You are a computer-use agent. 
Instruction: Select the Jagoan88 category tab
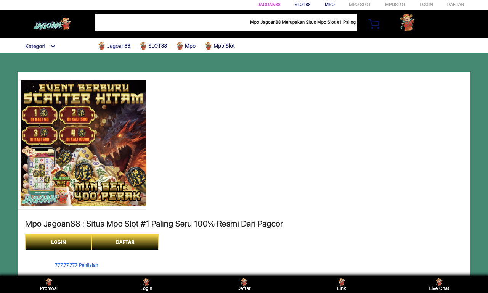pos(114,46)
